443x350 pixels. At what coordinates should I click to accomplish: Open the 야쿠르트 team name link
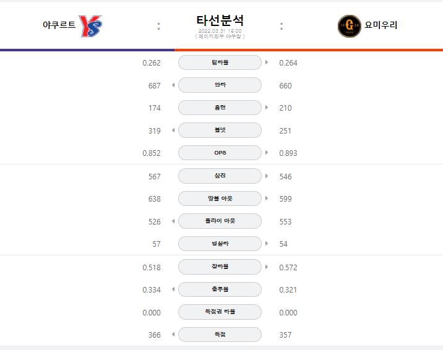pyautogui.click(x=59, y=25)
